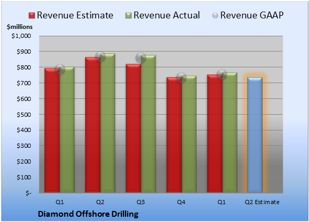Click the '$700' axis value
The image size is (309, 222).
pyautogui.click(x=24, y=83)
